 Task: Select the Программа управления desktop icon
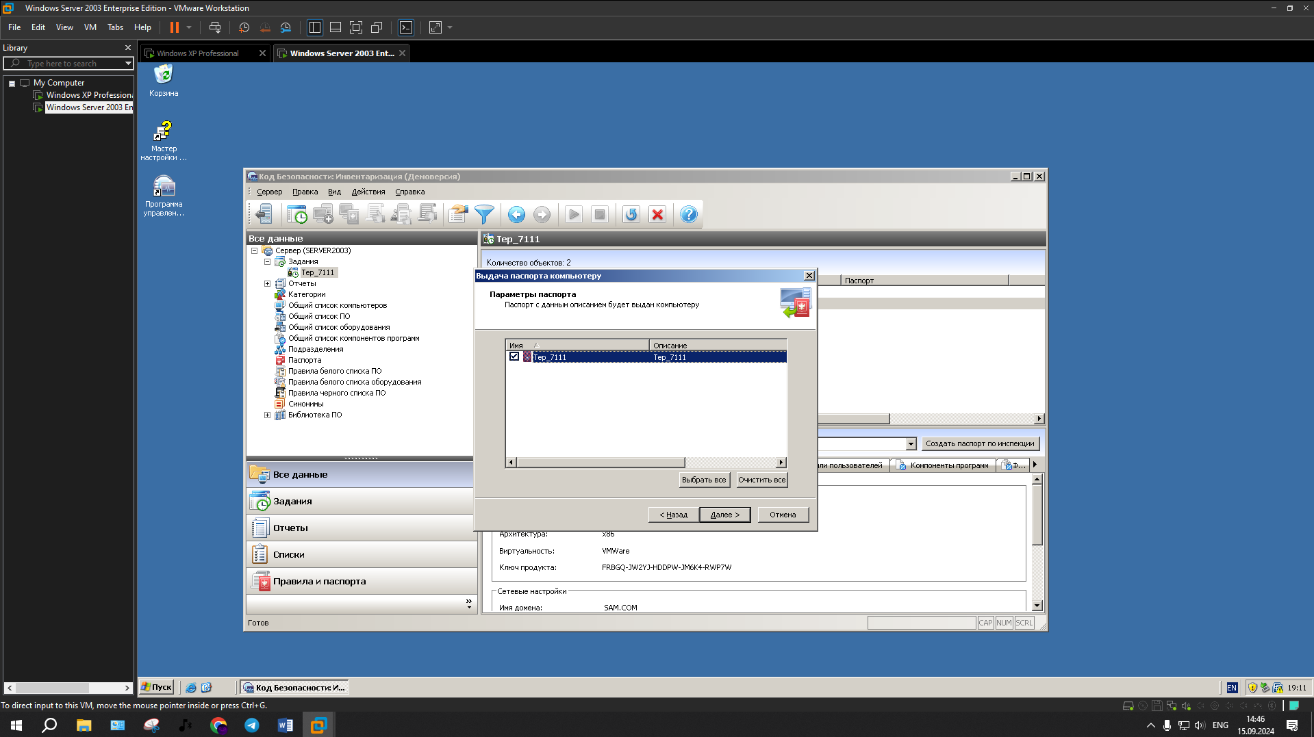coord(164,196)
